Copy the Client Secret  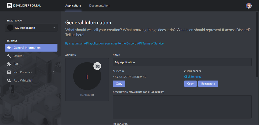pyautogui.click(x=190, y=84)
